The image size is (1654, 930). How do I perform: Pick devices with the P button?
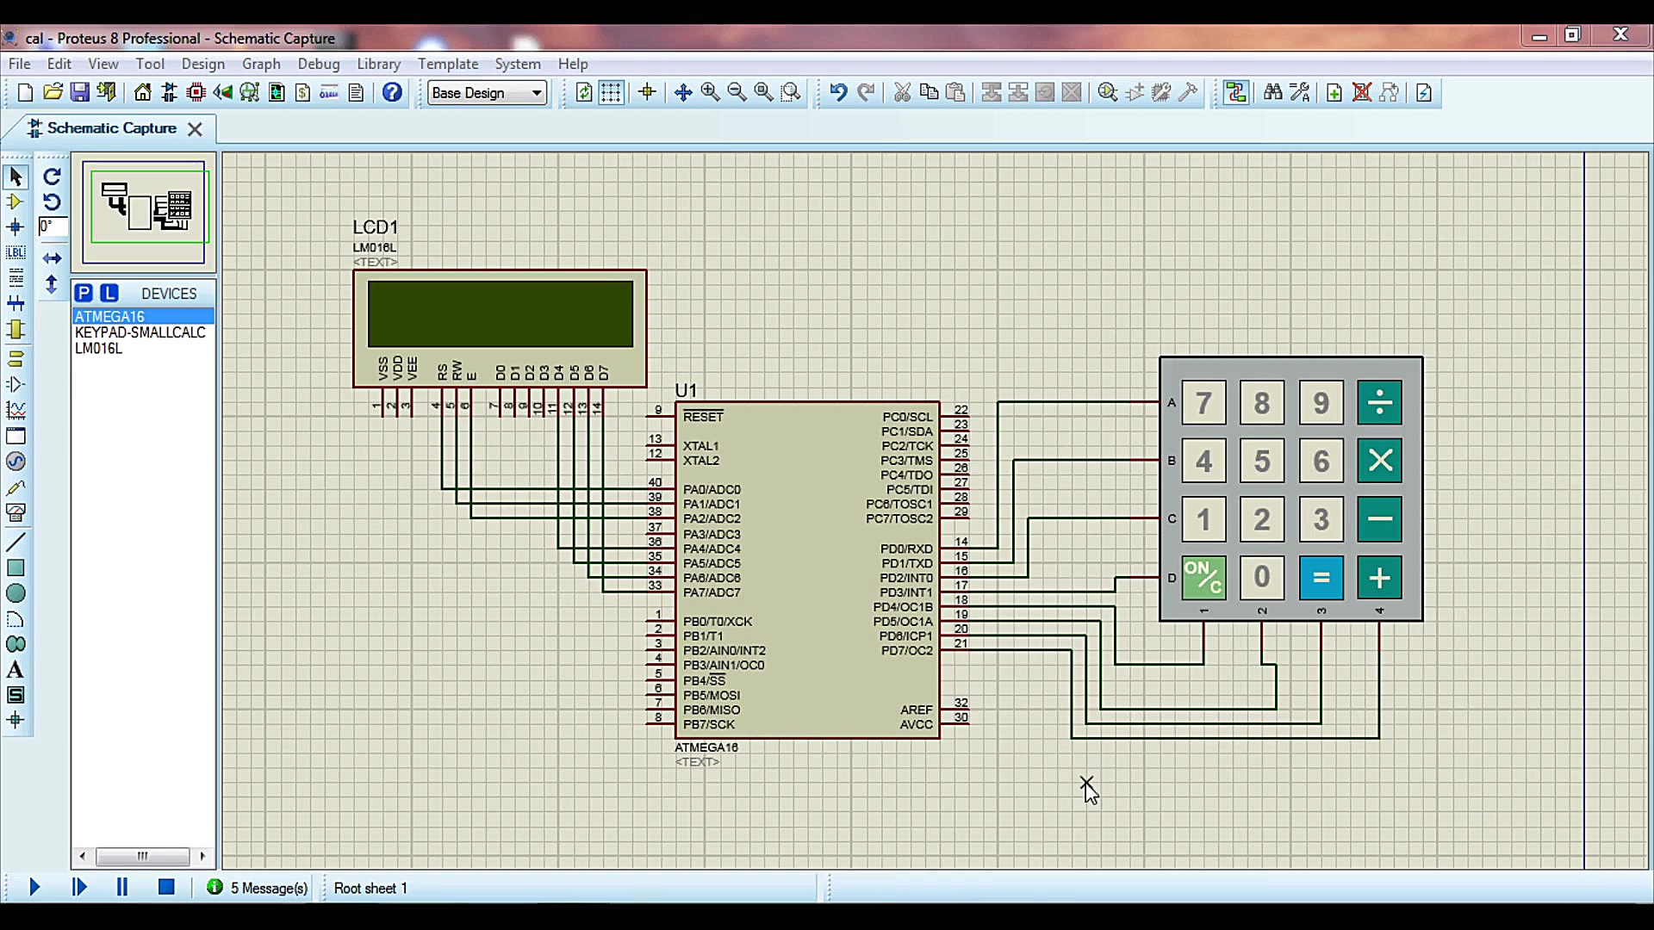click(x=84, y=293)
